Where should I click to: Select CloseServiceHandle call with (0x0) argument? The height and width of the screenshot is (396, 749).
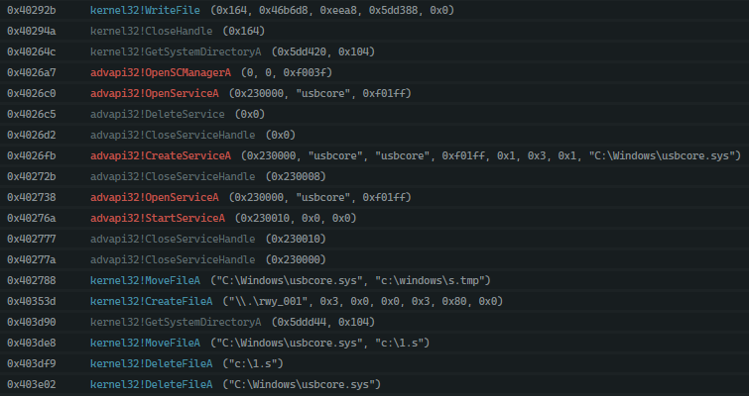(x=173, y=135)
